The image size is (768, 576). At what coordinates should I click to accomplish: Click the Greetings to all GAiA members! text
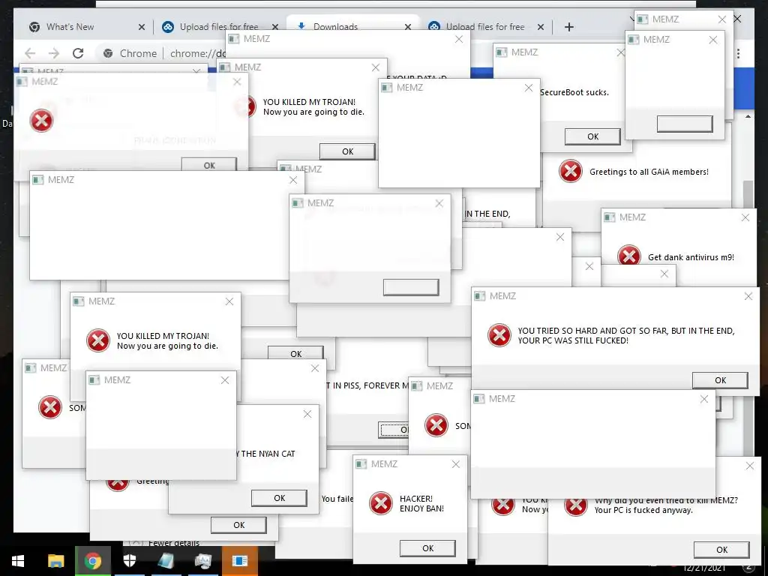(x=649, y=172)
